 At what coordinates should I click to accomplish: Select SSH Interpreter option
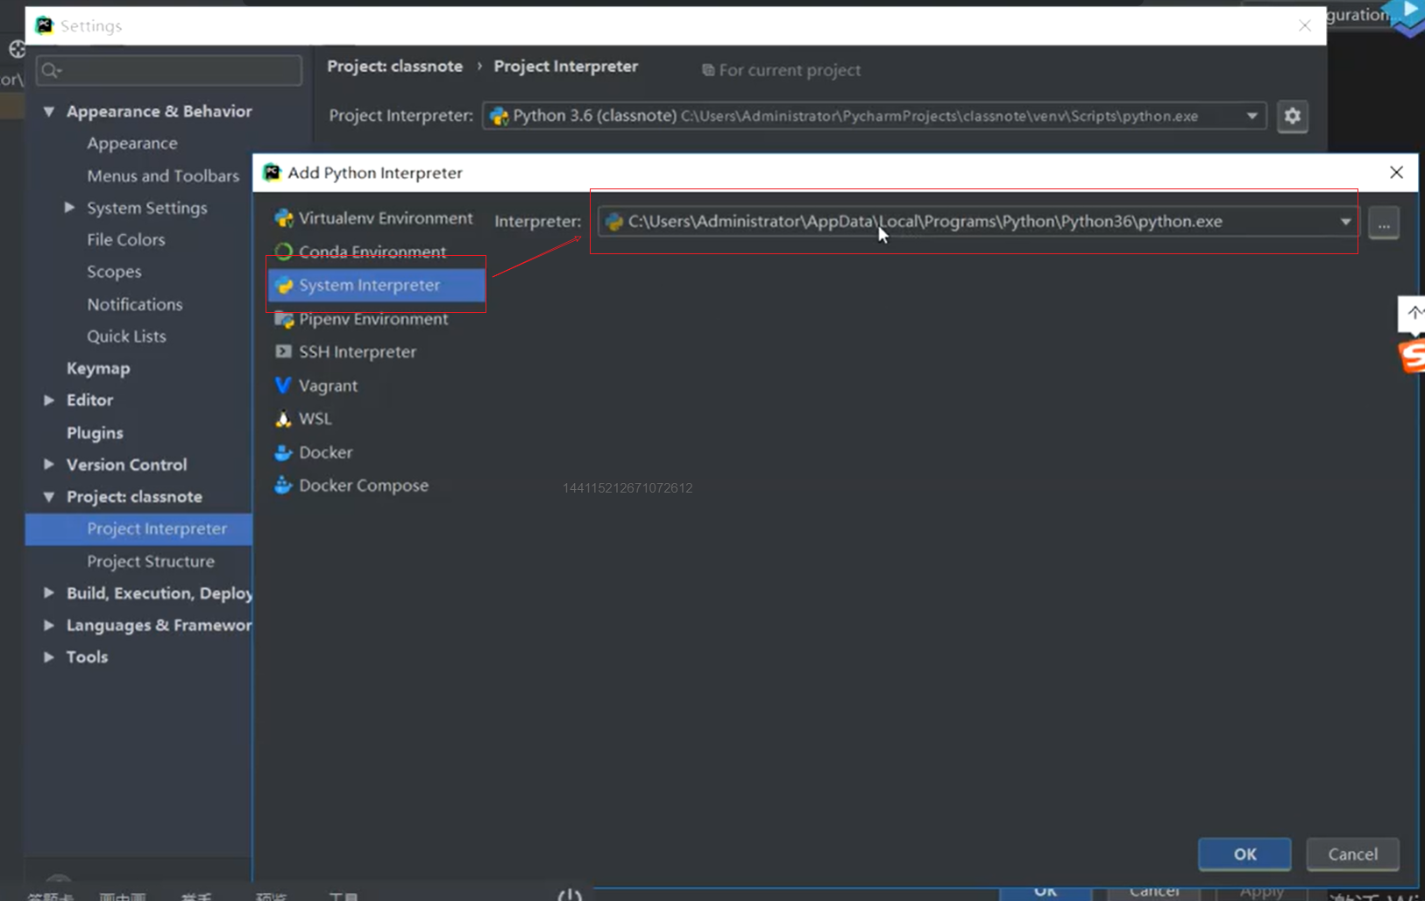(x=346, y=351)
